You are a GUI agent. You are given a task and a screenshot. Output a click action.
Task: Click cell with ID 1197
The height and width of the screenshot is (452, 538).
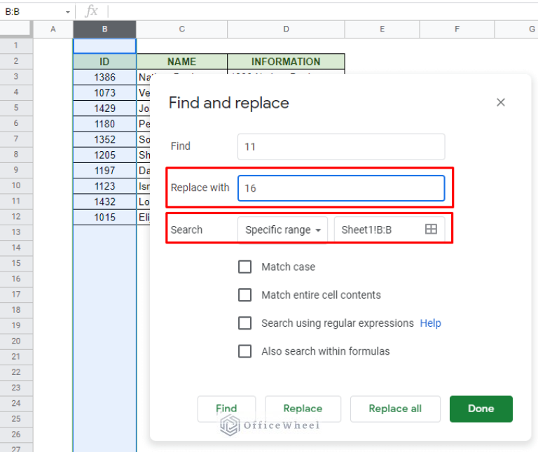(104, 171)
